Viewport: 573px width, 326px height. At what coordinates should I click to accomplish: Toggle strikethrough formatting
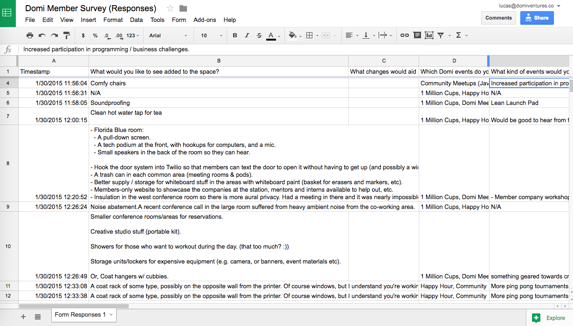259,35
